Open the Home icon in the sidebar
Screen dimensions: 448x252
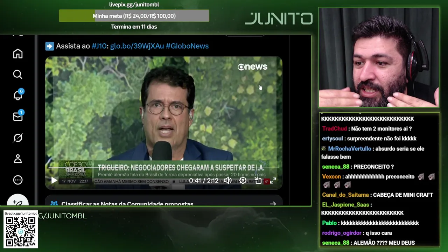click(18, 54)
